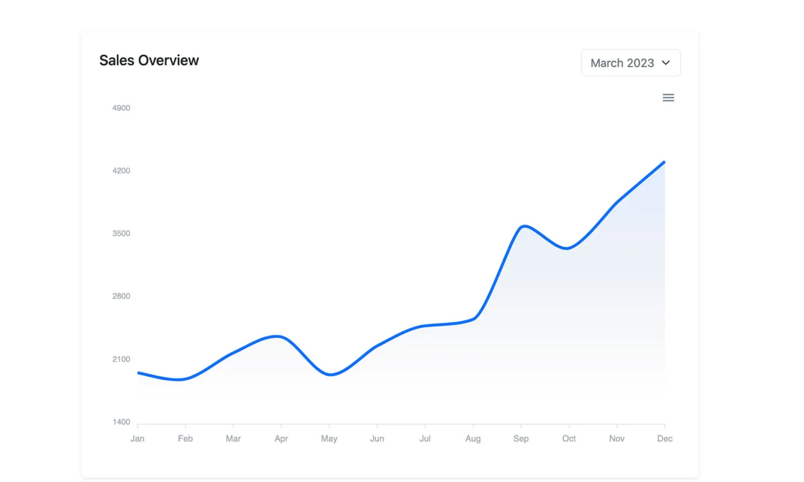Select the 3500 gridline label
804x482 pixels.
pos(120,233)
